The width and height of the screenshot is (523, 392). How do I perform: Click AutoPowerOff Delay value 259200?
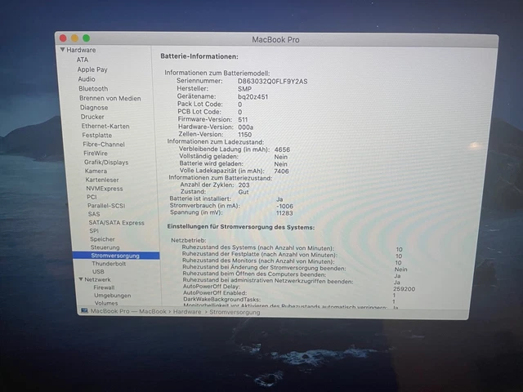point(404,289)
